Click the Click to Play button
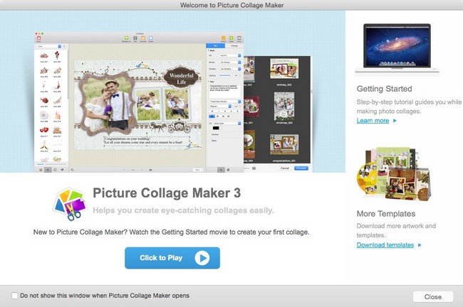 [172, 258]
